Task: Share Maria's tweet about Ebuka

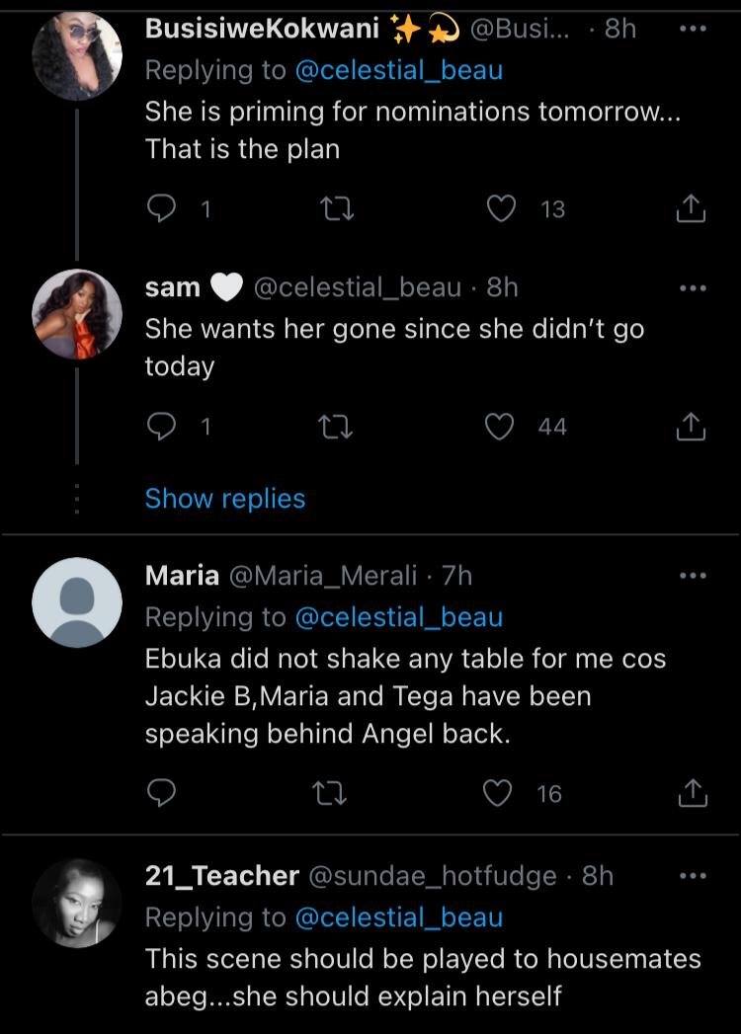Action: point(691,791)
